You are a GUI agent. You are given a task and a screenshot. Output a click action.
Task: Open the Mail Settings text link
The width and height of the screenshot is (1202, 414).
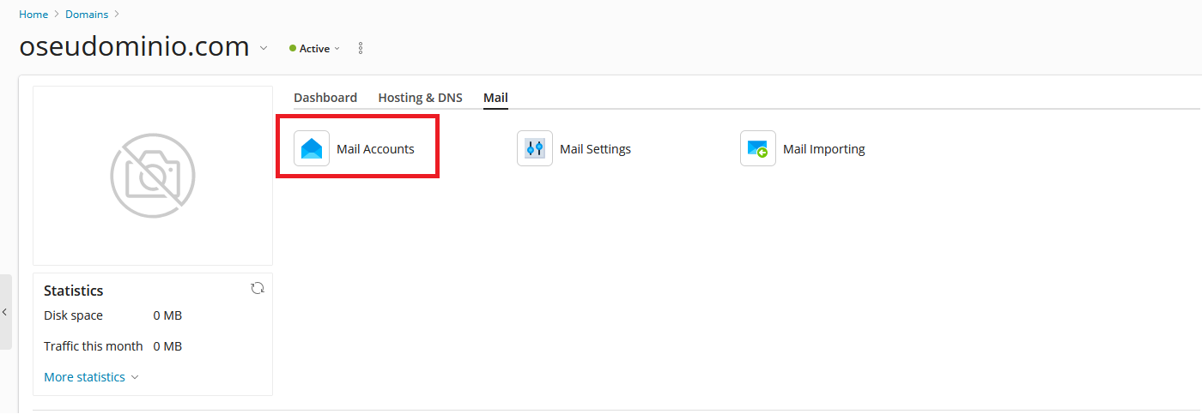click(595, 149)
